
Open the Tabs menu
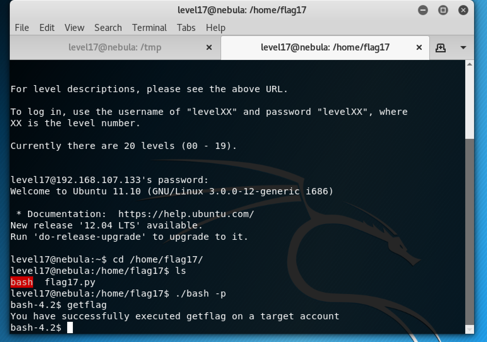[186, 28]
